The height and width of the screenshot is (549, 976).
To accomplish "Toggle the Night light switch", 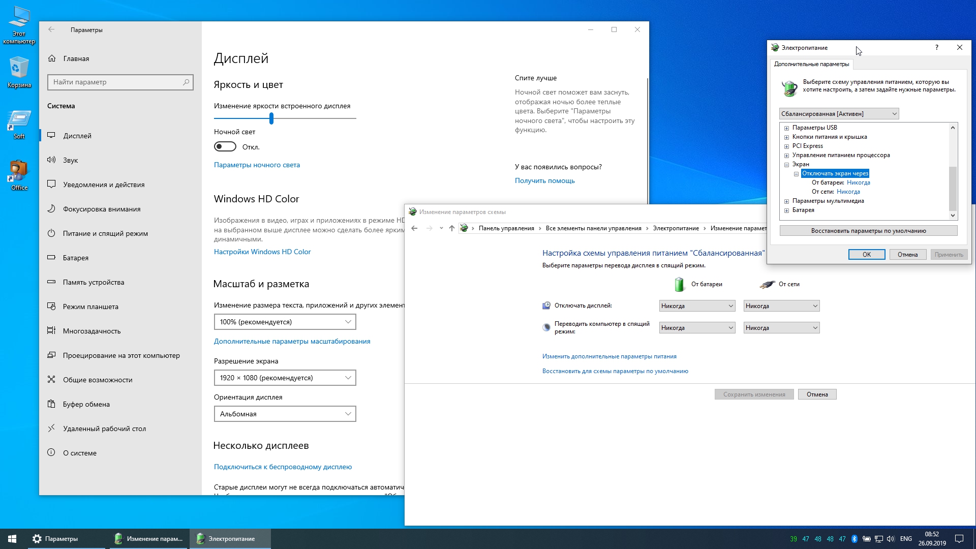I will point(225,147).
